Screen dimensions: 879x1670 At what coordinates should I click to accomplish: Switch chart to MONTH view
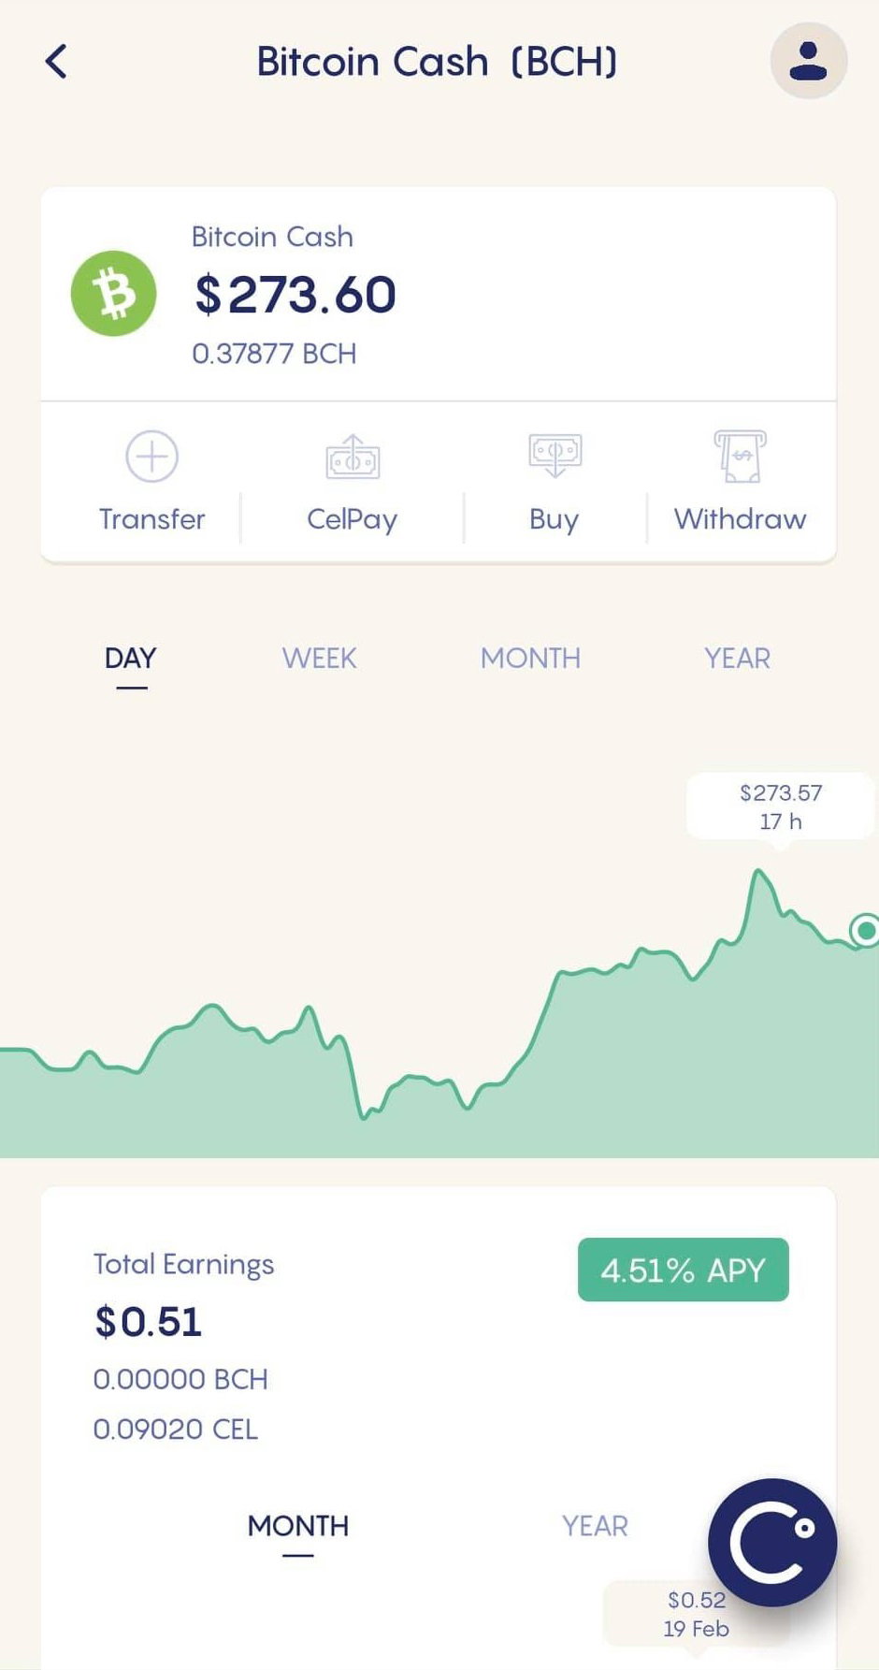(530, 658)
